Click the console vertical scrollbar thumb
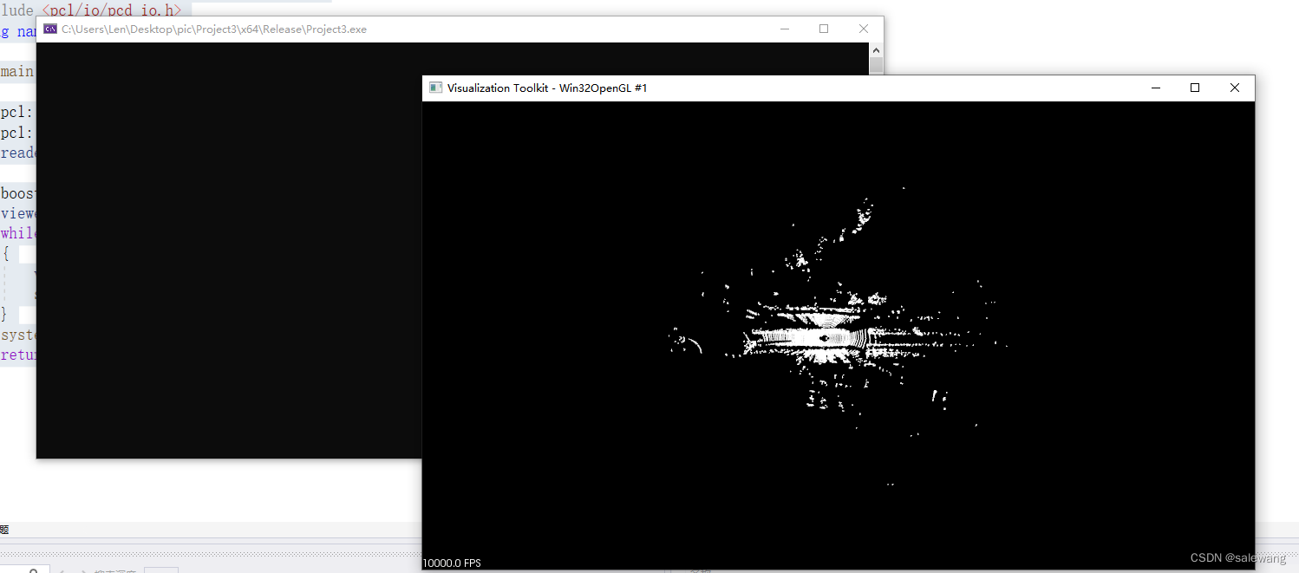Image resolution: width=1299 pixels, height=573 pixels. pyautogui.click(x=876, y=66)
